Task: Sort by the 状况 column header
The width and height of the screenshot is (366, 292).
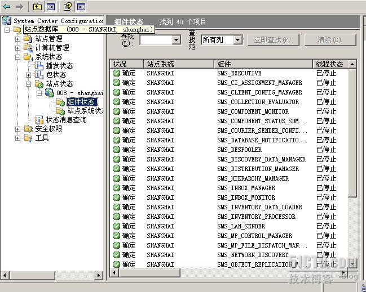Action: [x=126, y=64]
